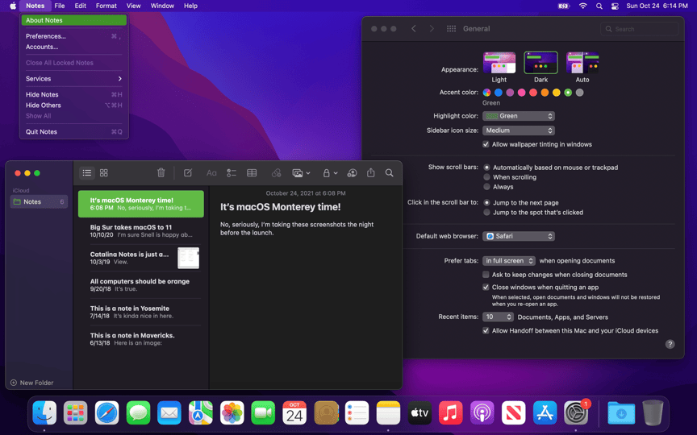Image resolution: width=697 pixels, height=435 pixels.
Task: Click the add link icon in Notes toolbar
Action: point(277,172)
